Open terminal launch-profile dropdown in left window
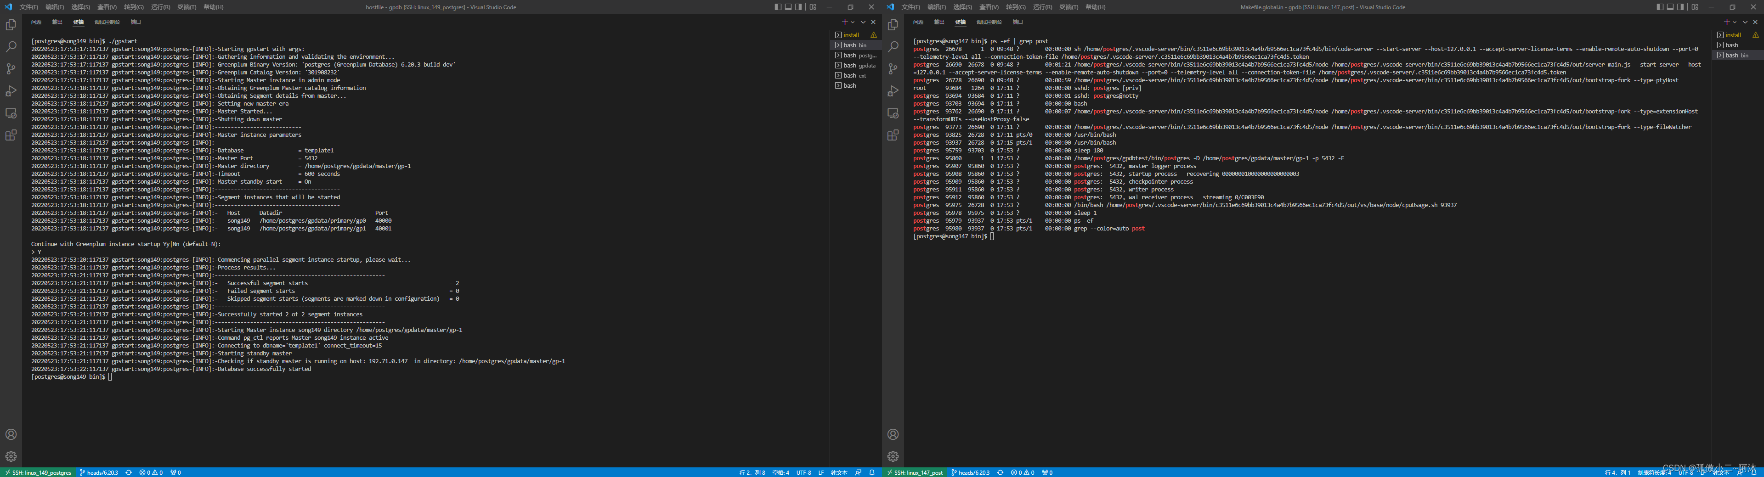Image resolution: width=1764 pixels, height=477 pixels. point(853,22)
